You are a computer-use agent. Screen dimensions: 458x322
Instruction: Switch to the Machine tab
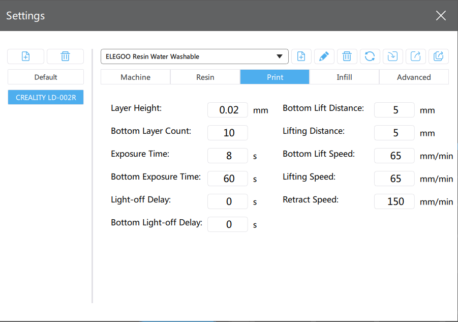click(135, 77)
